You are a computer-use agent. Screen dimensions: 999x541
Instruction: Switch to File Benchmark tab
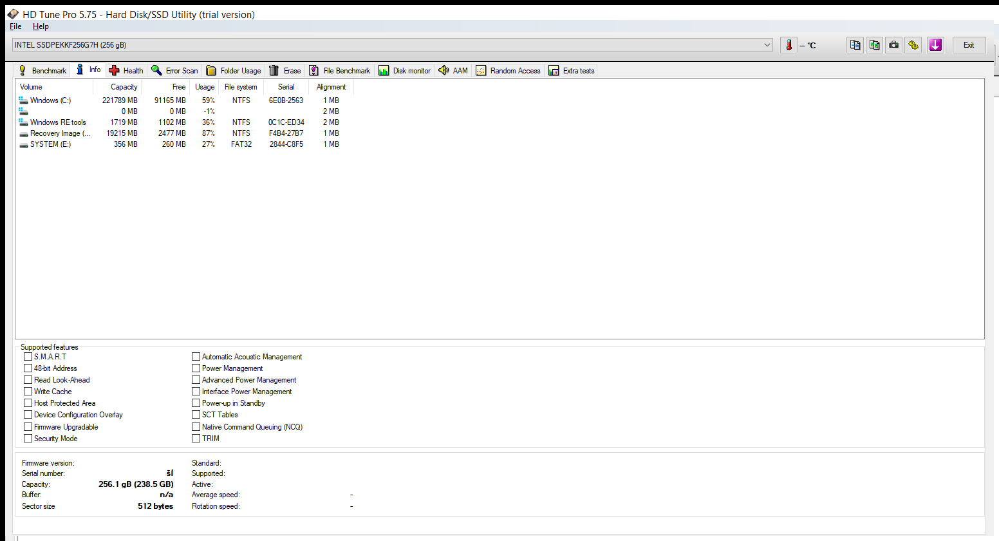coord(340,71)
